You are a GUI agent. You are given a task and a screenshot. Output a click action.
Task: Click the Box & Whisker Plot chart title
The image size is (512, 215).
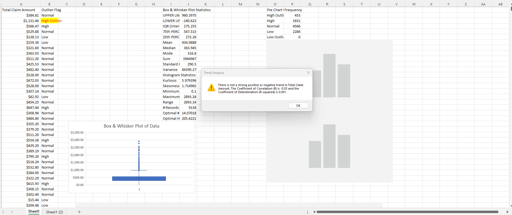pos(131,126)
